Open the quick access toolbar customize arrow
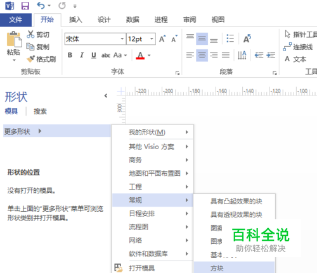The width and height of the screenshot is (317, 273). point(75,6)
